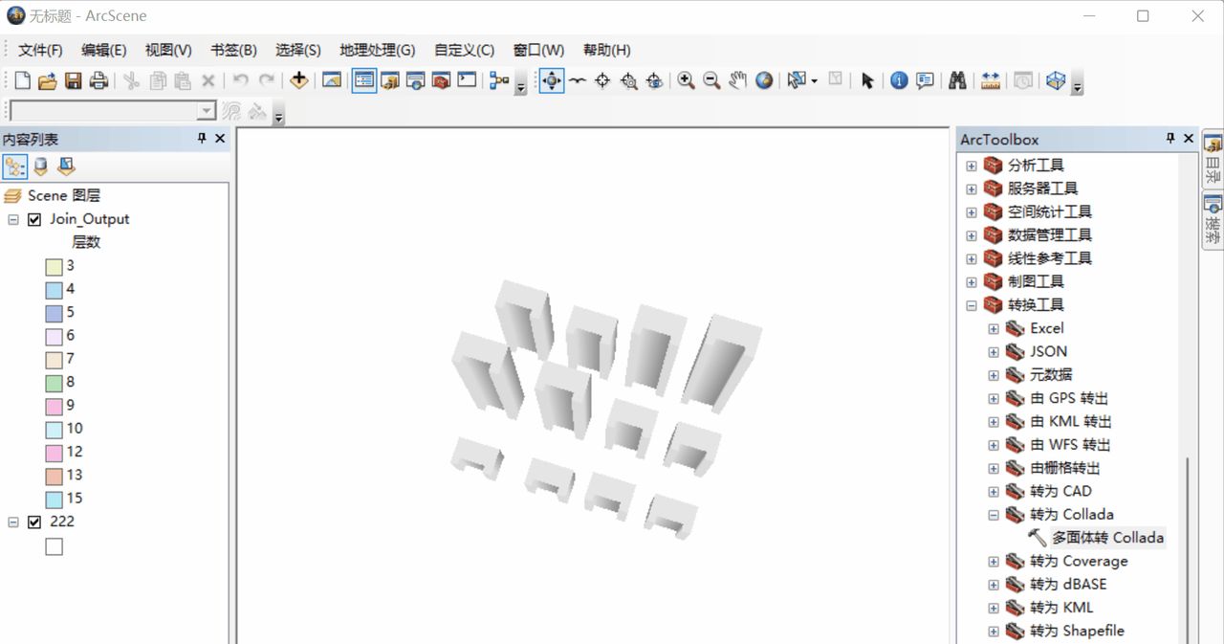The height and width of the screenshot is (644, 1224).
Task: Uncheck the Join_Output layer checkbox
Action: pos(35,219)
